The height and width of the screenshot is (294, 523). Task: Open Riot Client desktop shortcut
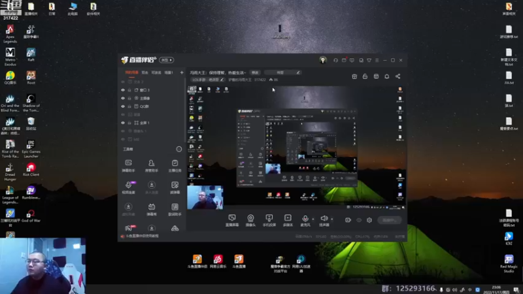31,169
